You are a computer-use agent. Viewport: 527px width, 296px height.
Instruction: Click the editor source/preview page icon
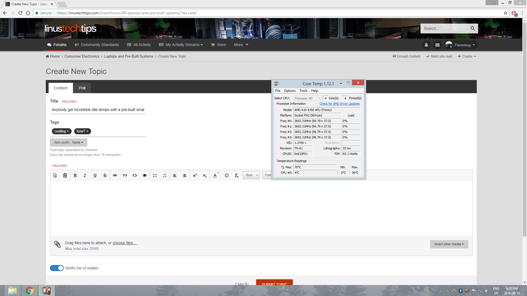(x=55, y=175)
